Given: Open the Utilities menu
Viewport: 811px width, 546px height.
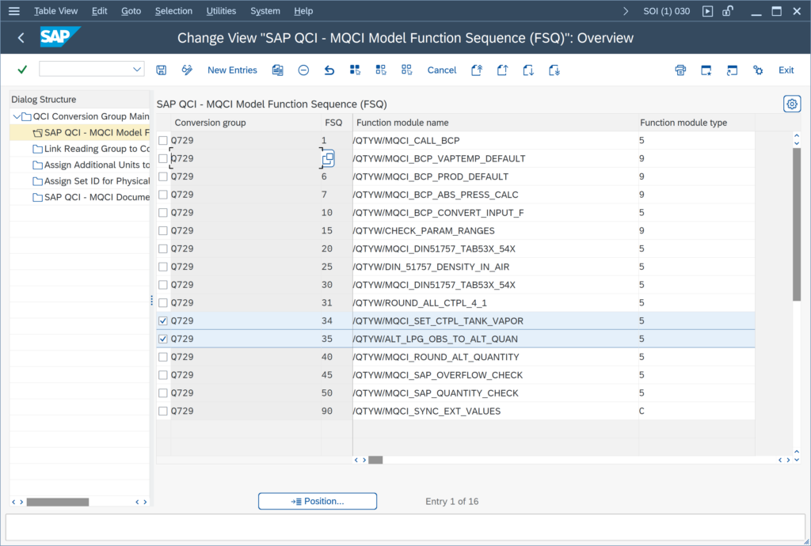Looking at the screenshot, I should (x=221, y=11).
